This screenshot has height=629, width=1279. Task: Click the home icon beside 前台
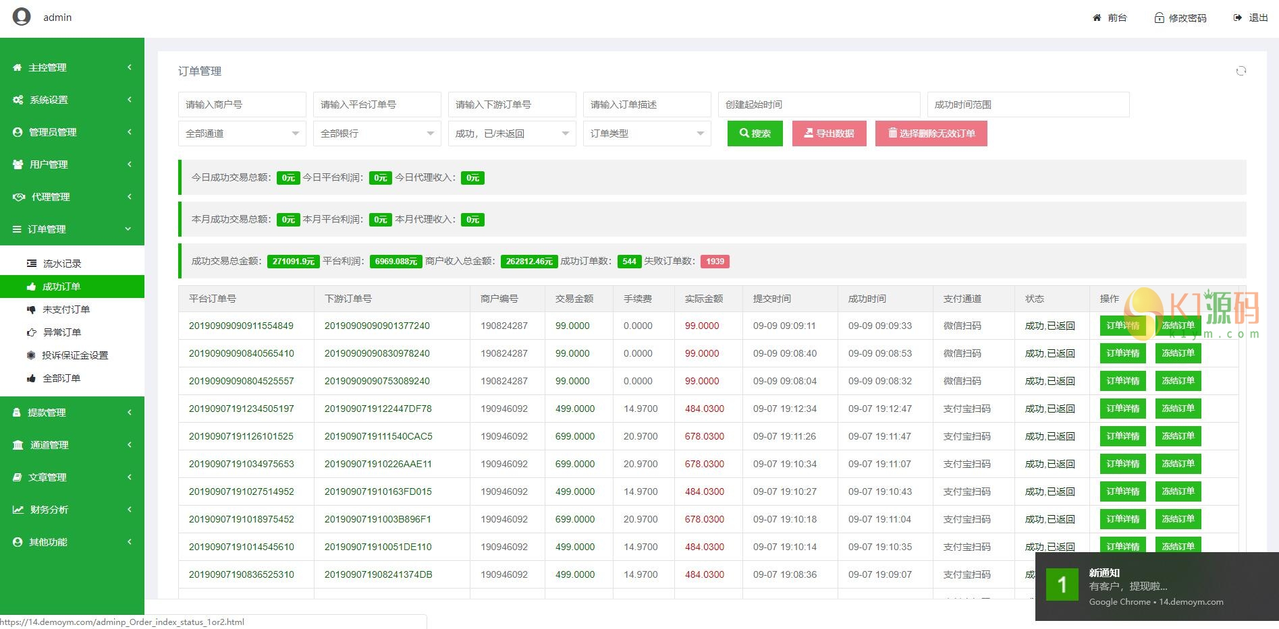point(1097,18)
